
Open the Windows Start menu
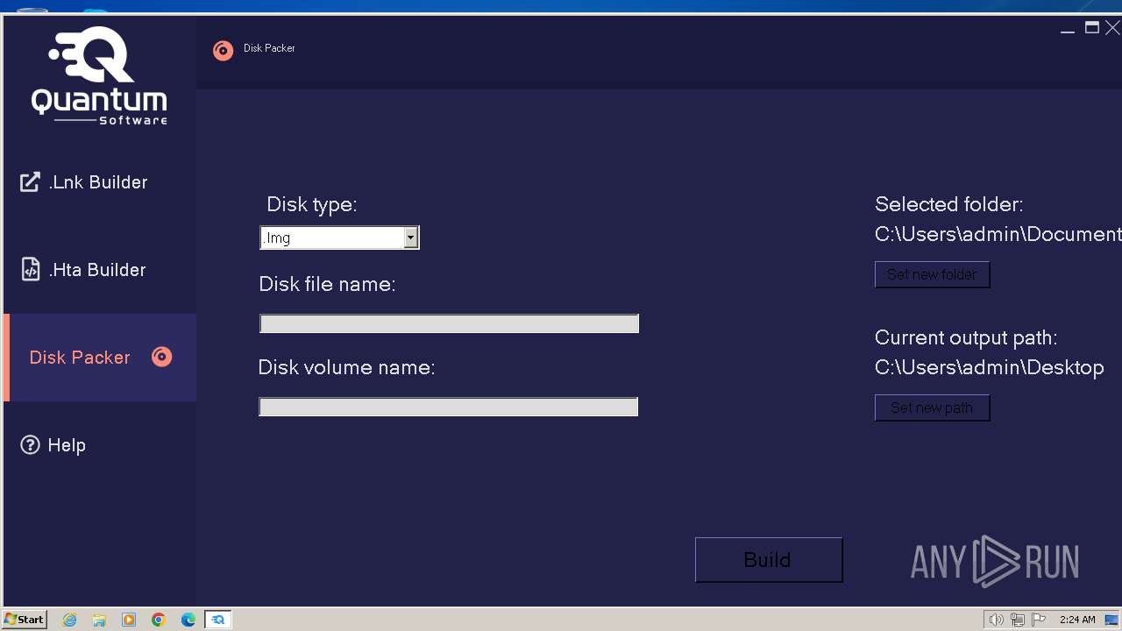point(25,620)
